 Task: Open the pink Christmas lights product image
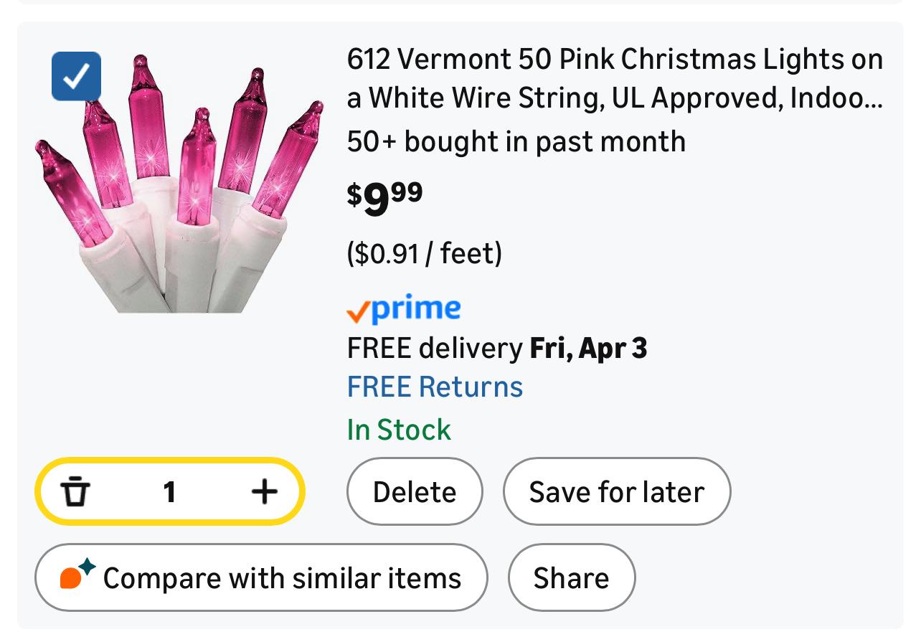[x=179, y=187]
